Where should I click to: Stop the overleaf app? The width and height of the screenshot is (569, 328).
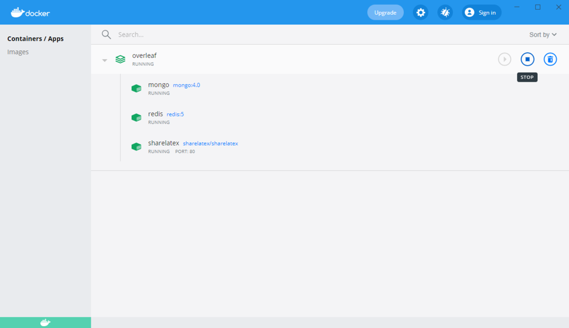point(527,59)
